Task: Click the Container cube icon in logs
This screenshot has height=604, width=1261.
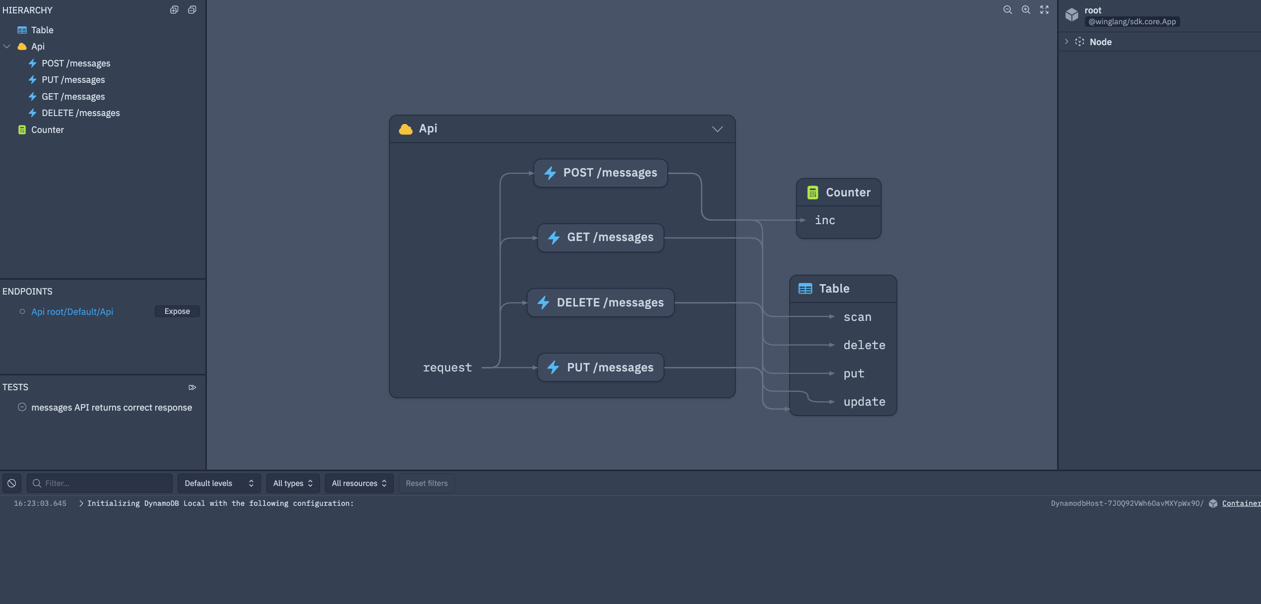Action: coord(1213,503)
